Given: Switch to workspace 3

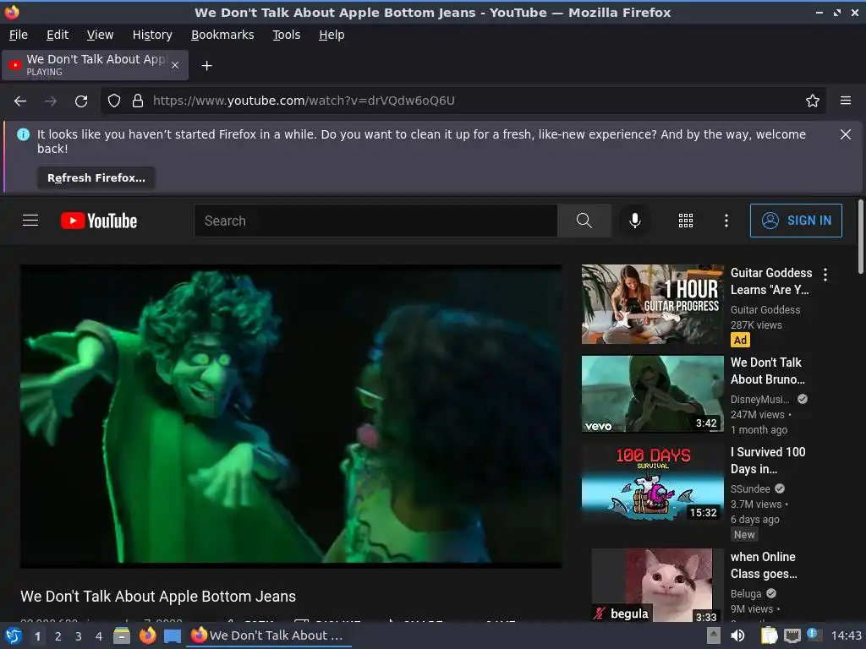Looking at the screenshot, I should point(79,636).
